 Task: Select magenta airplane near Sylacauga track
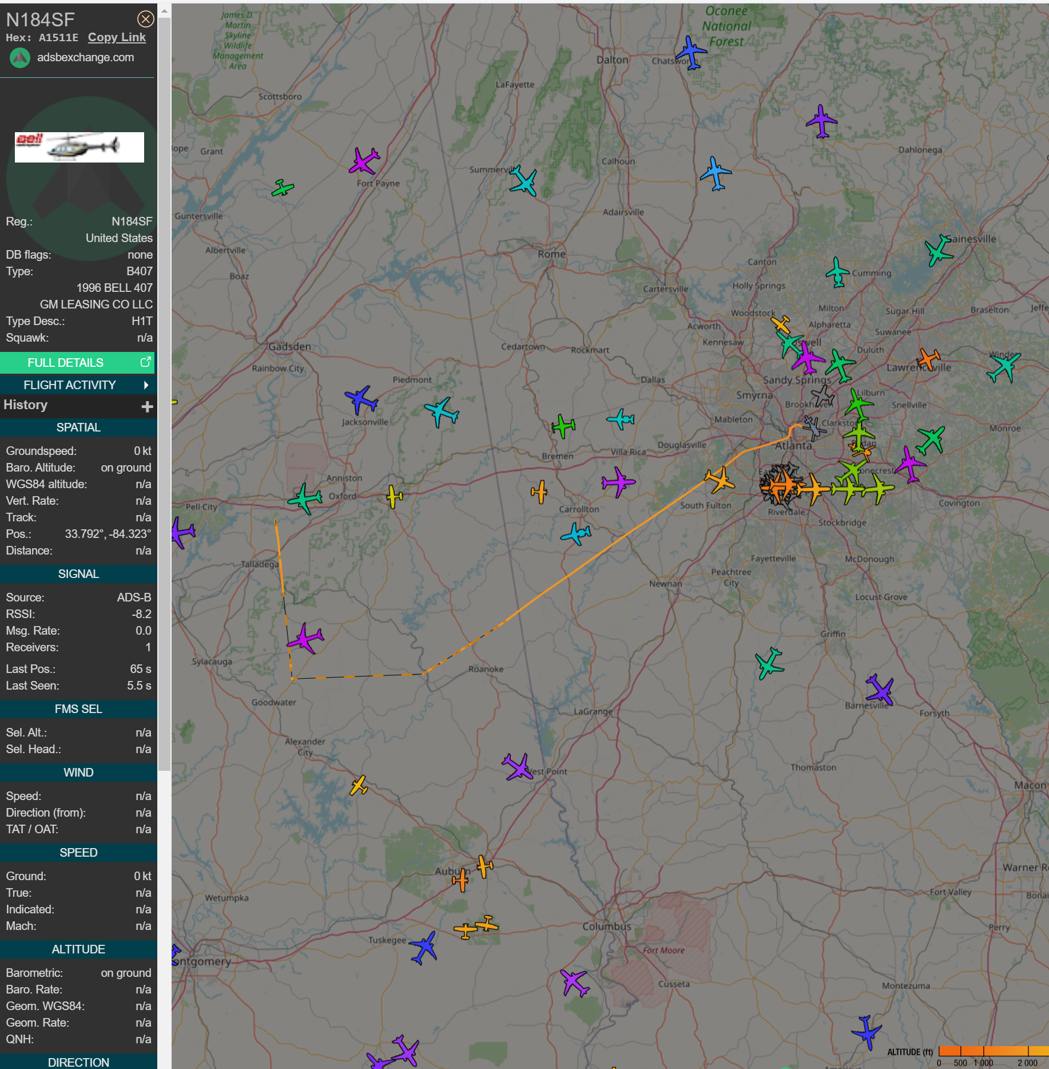click(x=305, y=638)
